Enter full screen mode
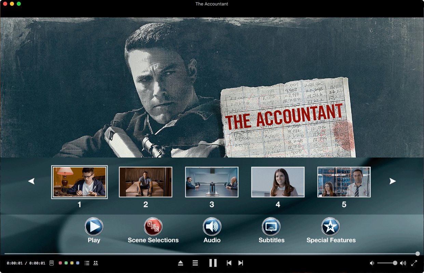The width and height of the screenshot is (424, 273). [x=414, y=263]
